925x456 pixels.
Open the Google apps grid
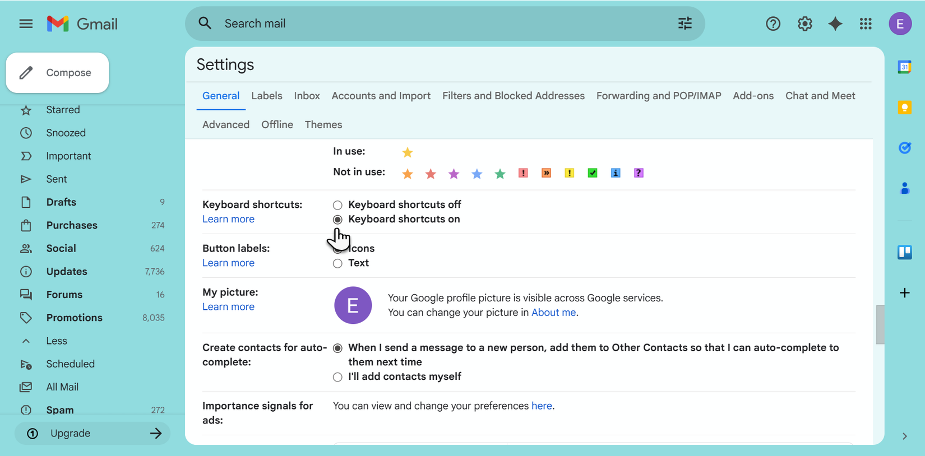click(866, 24)
